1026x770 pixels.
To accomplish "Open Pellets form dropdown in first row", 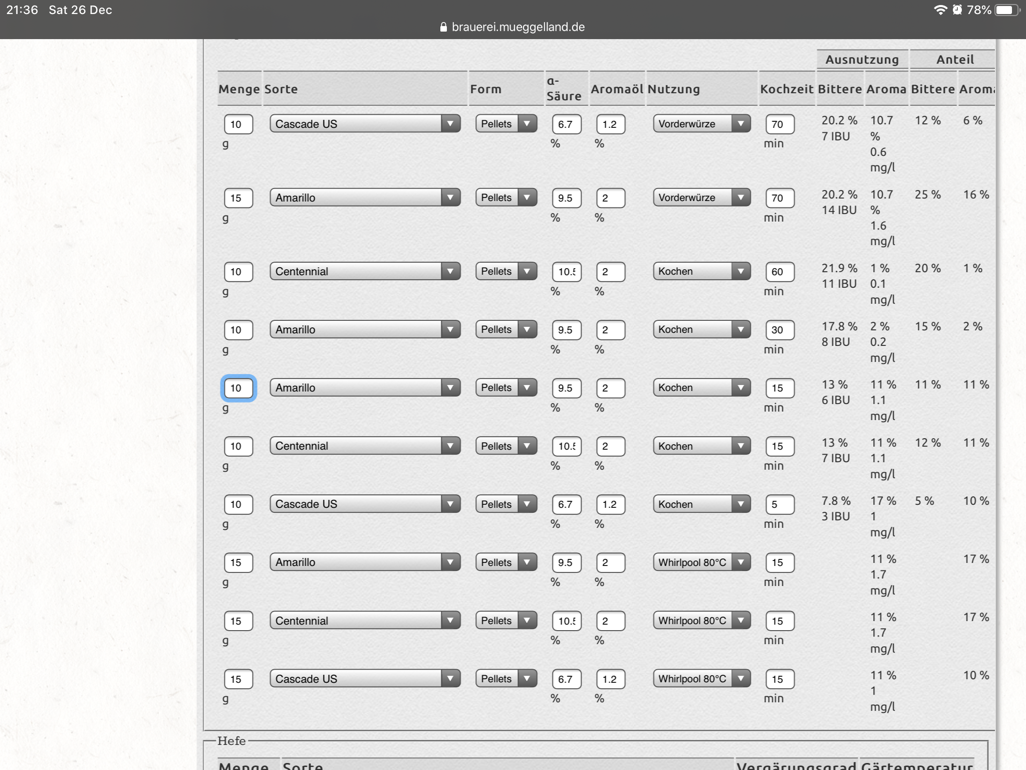I will (506, 124).
